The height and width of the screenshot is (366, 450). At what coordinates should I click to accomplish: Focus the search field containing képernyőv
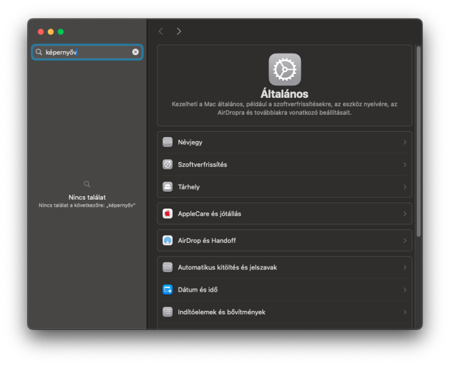click(87, 52)
